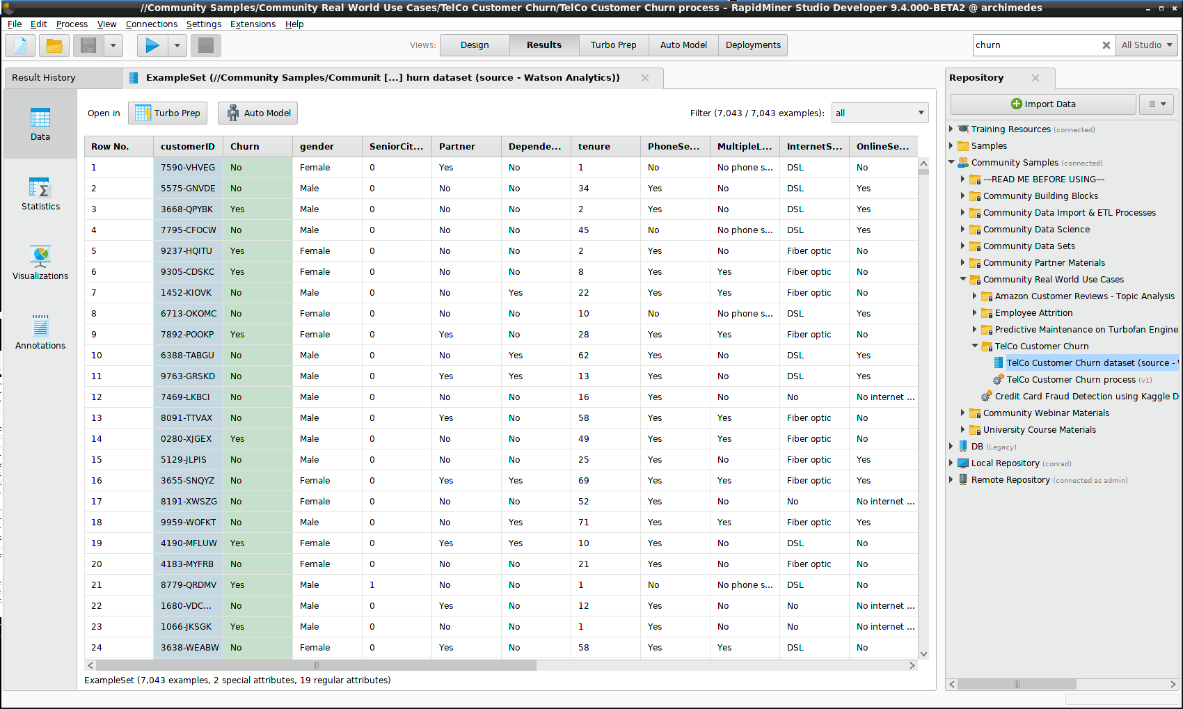1183x709 pixels.
Task: Click the table's horizontal scrollbar
Action: [x=316, y=666]
